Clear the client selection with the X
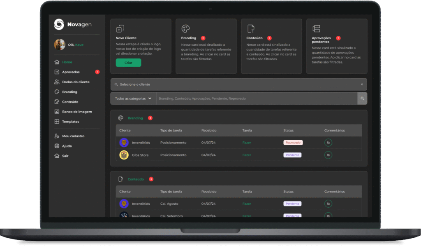 [362, 84]
